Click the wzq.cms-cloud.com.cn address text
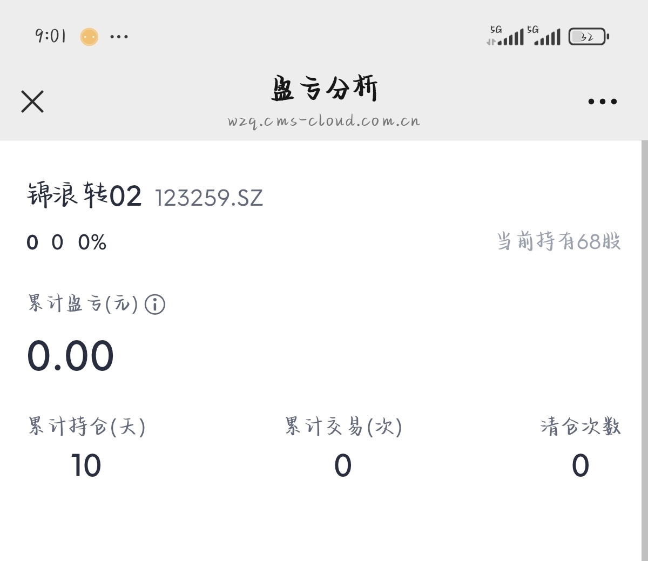This screenshot has height=561, width=648. pyautogui.click(x=324, y=120)
